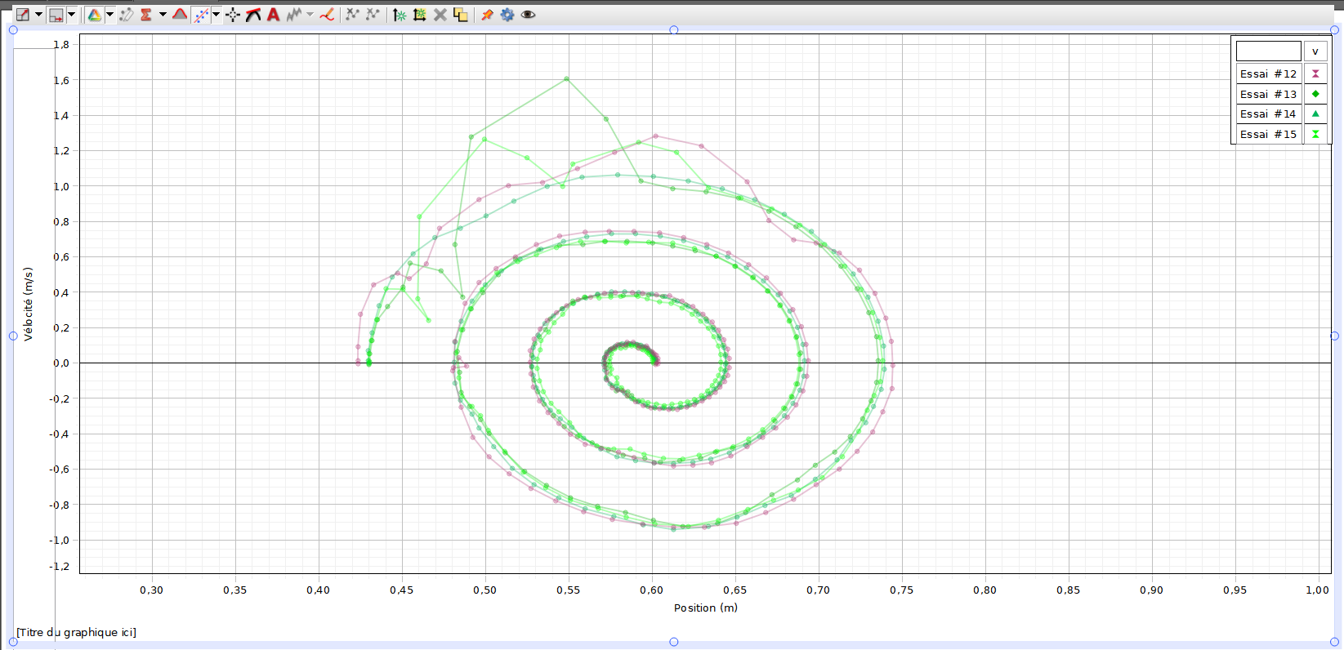The height and width of the screenshot is (650, 1344).
Task: Activate the coordinates crosshair tool
Action: coord(233,15)
